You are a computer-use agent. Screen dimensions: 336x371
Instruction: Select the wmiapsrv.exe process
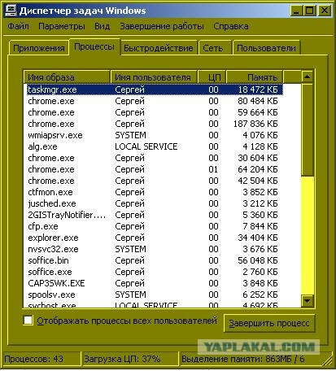click(x=155, y=135)
